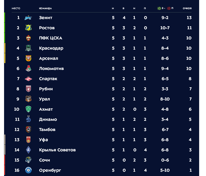Open the Рубин team link
The image size is (206, 176).
click(46, 89)
